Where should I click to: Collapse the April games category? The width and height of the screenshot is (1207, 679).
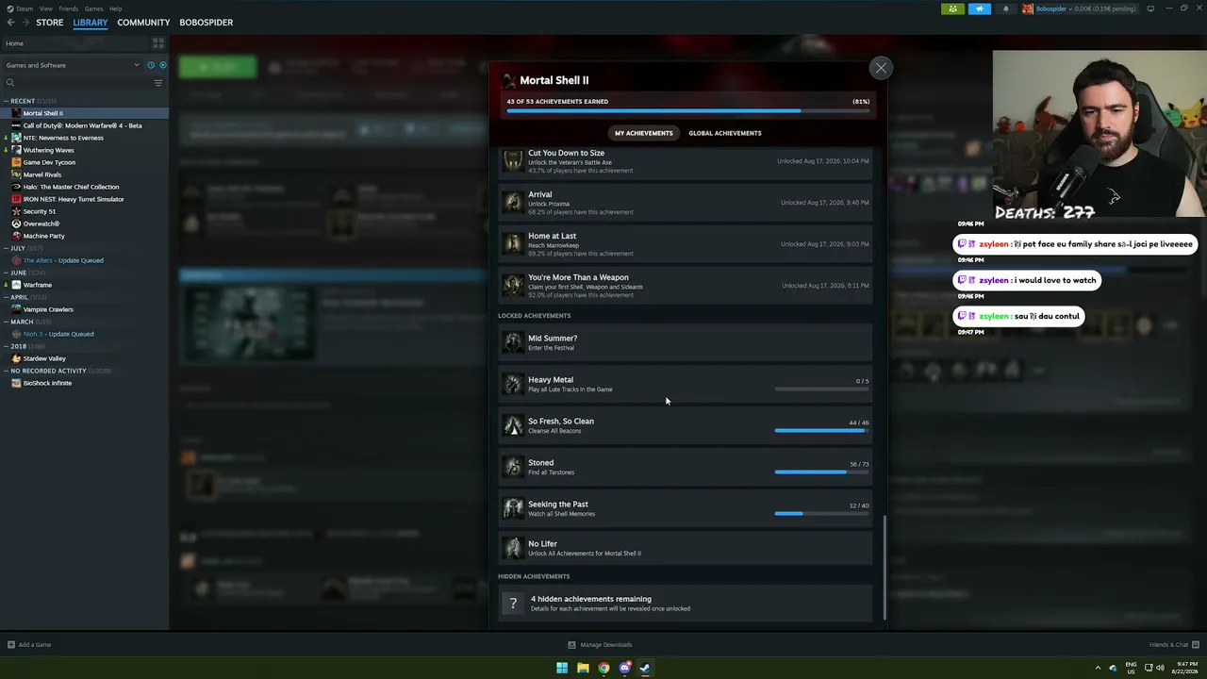(6, 297)
